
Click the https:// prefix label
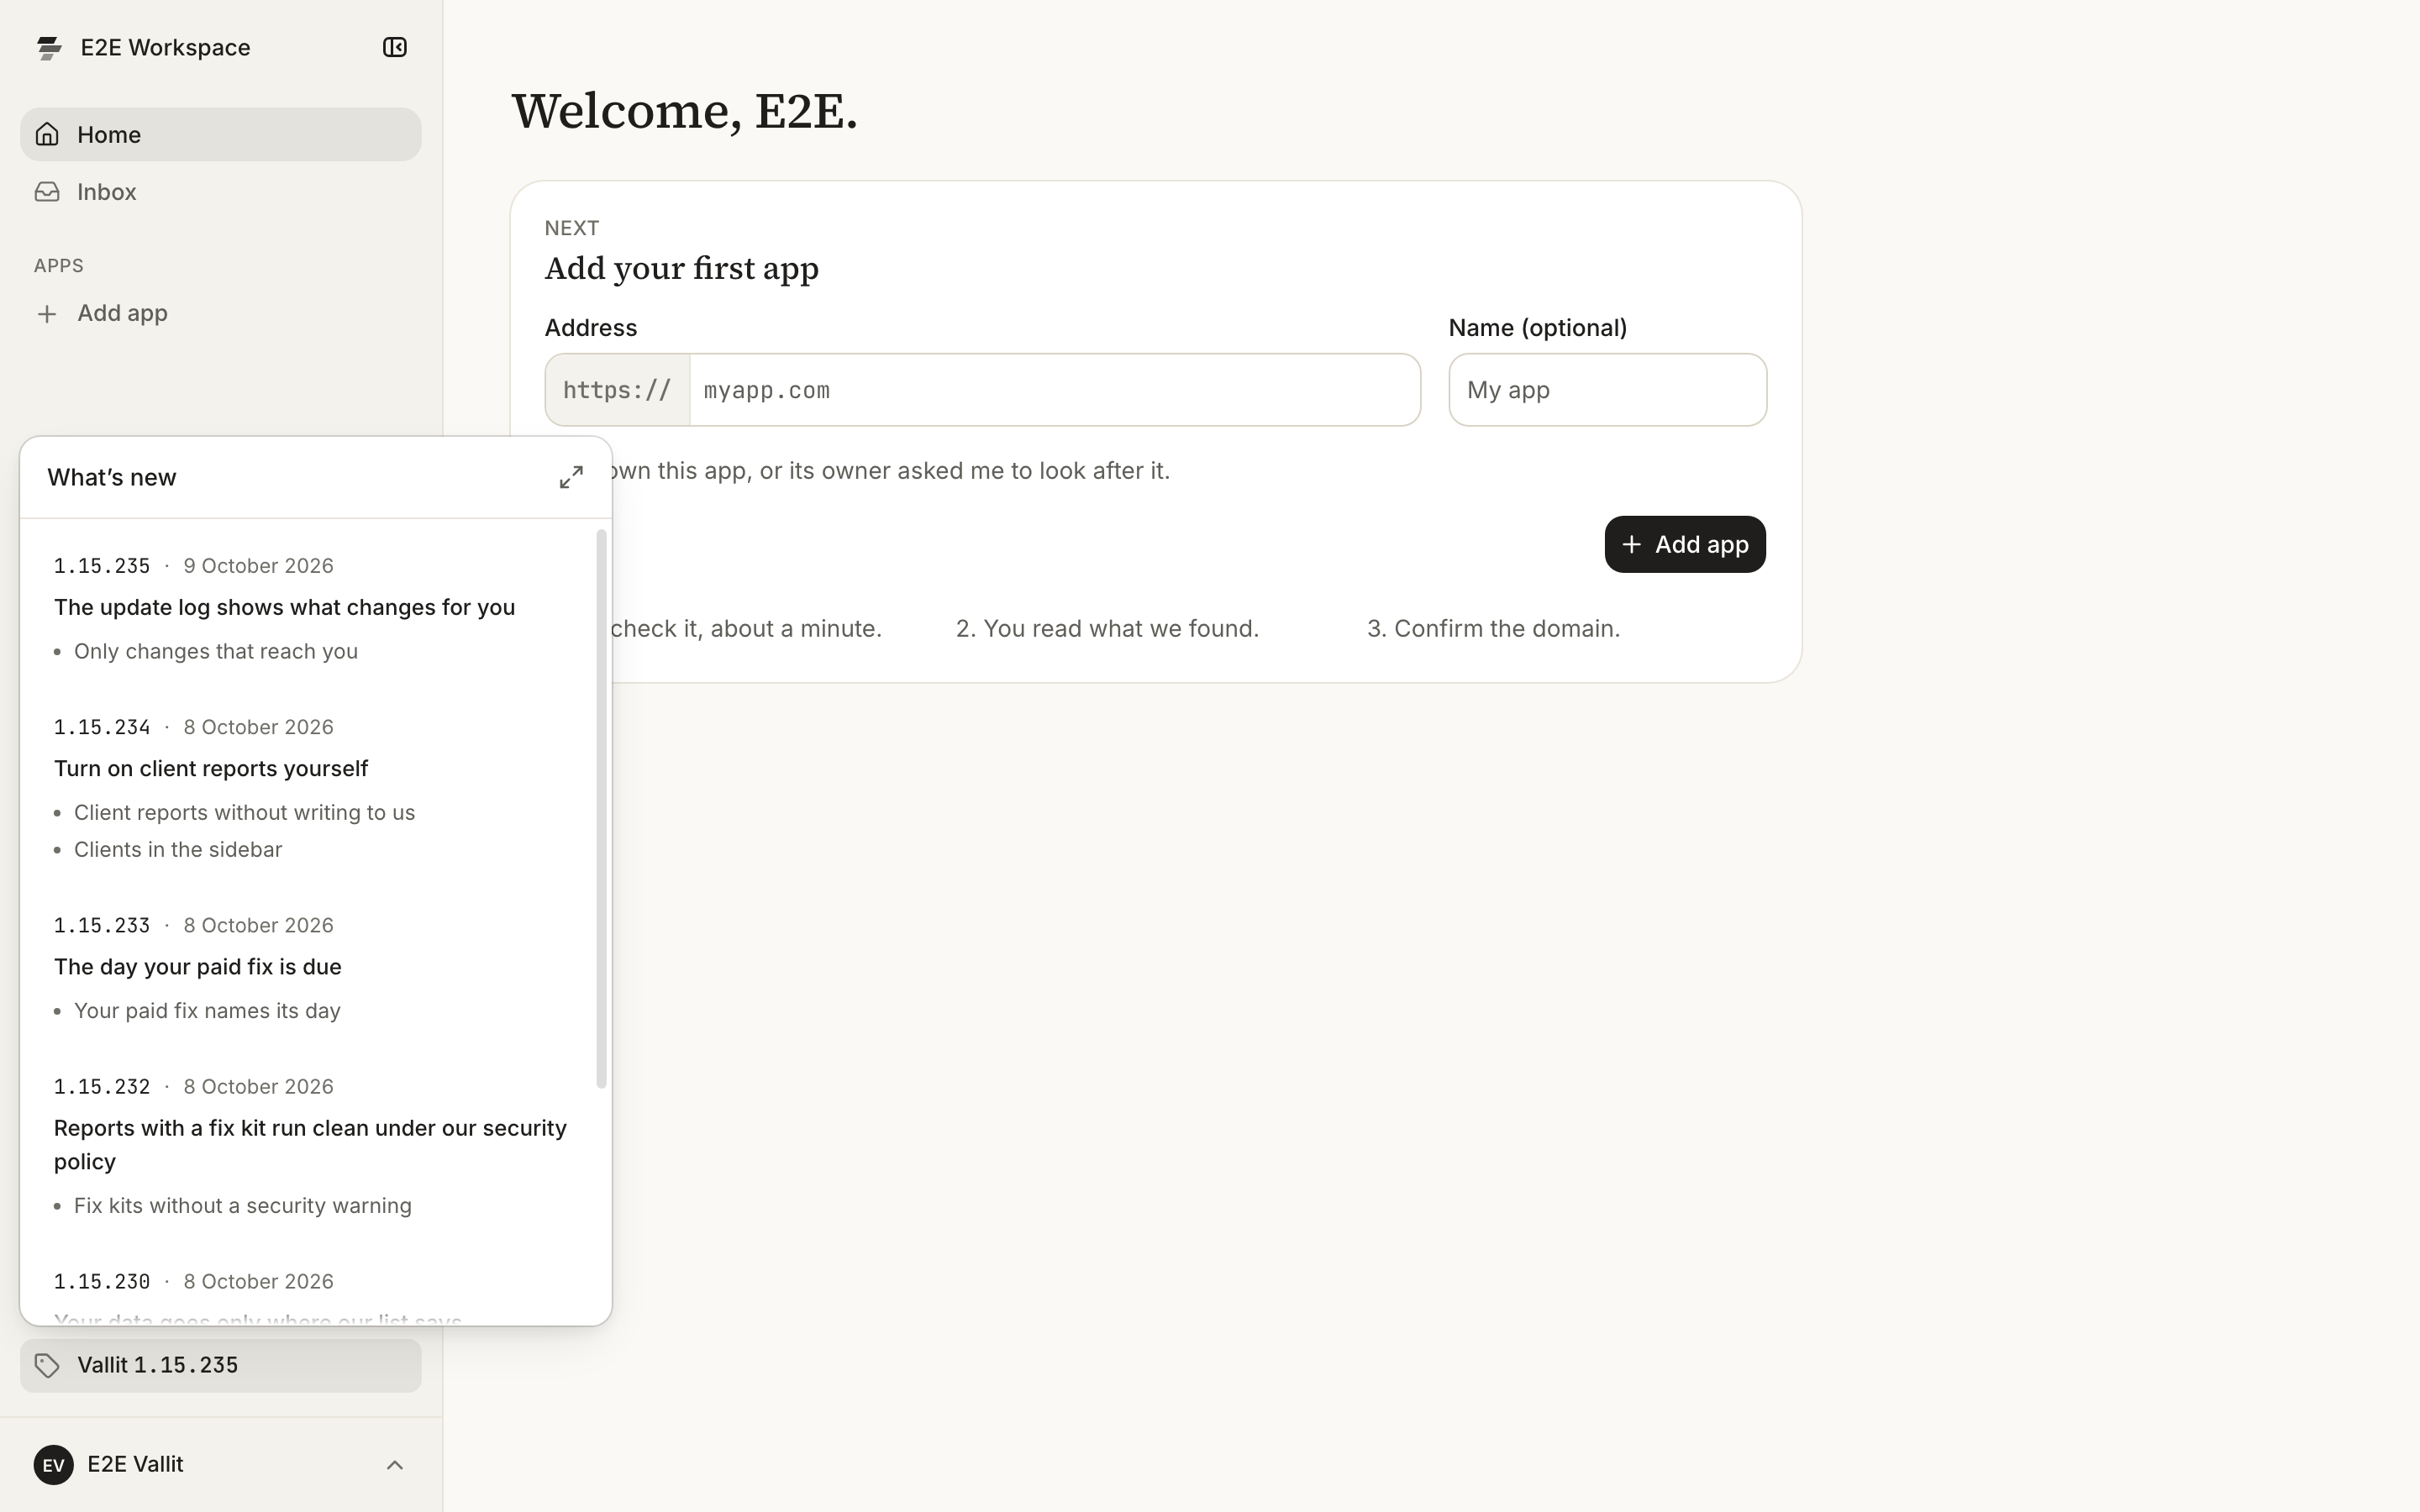click(x=617, y=390)
